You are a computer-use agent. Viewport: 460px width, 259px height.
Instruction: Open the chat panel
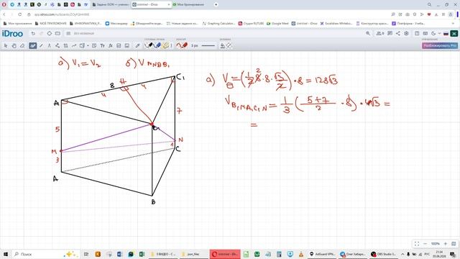(390, 34)
